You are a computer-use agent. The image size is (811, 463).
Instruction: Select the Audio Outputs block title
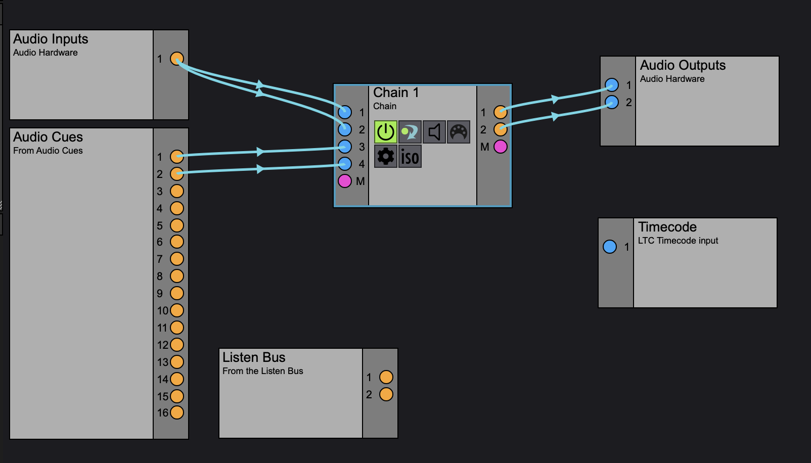coord(683,65)
